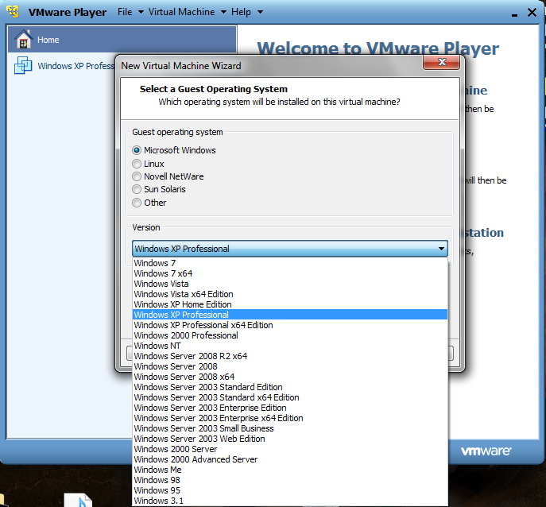Image resolution: width=546 pixels, height=507 pixels.
Task: Choose Windows 2000 Professional option
Action: click(x=290, y=335)
